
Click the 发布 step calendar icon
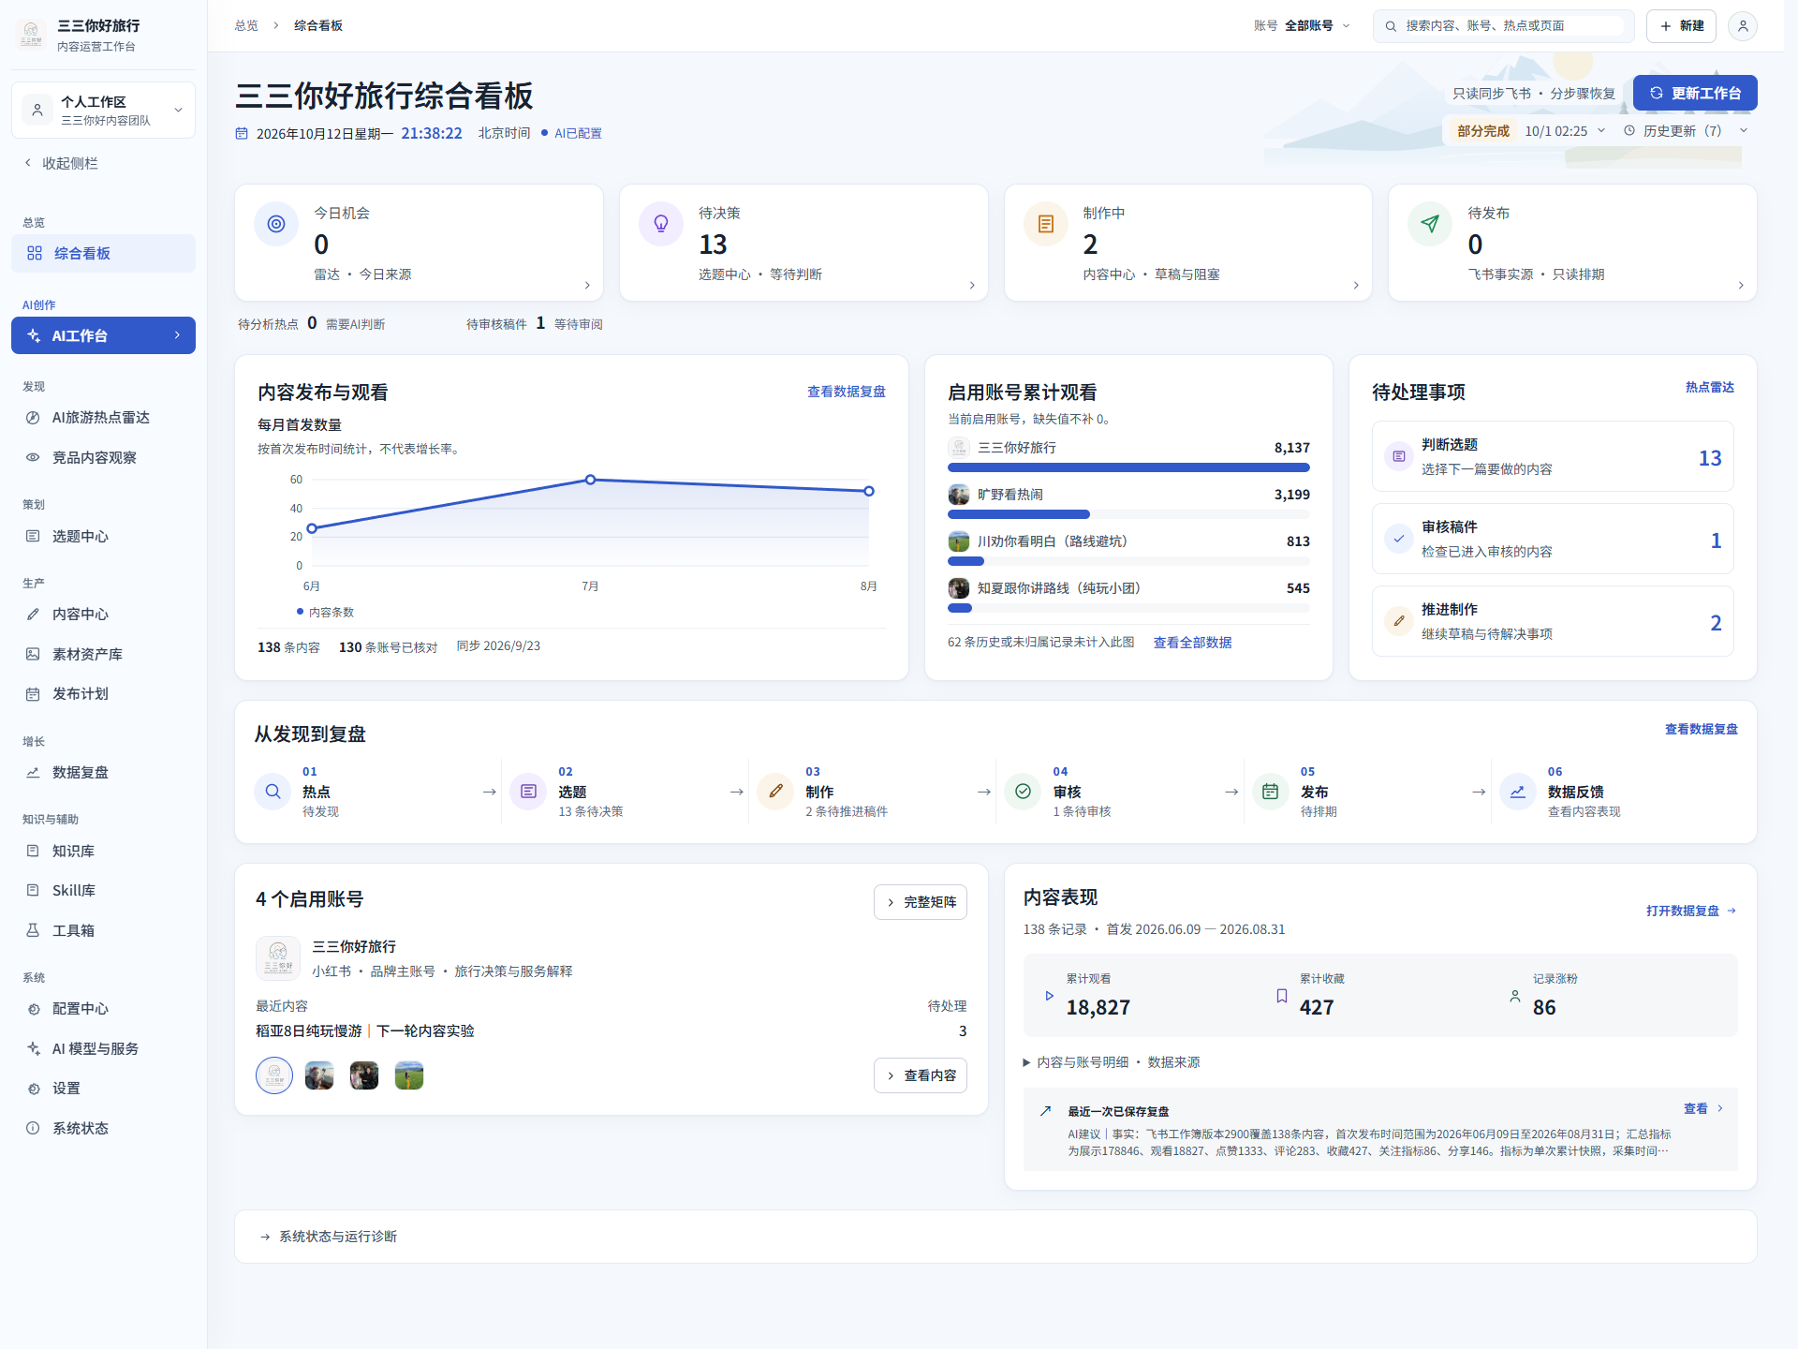click(1270, 792)
